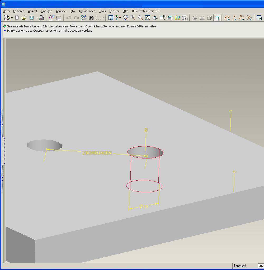Enable shaded display mode
This screenshot has height=270, width=264.
[x=217, y=18]
